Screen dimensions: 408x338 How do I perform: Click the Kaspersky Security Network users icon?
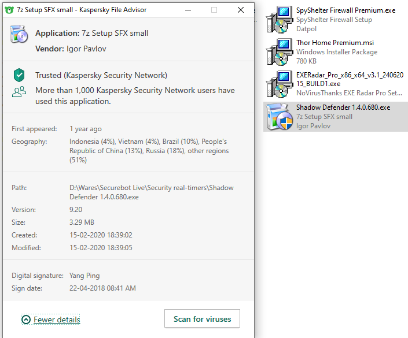click(x=19, y=92)
